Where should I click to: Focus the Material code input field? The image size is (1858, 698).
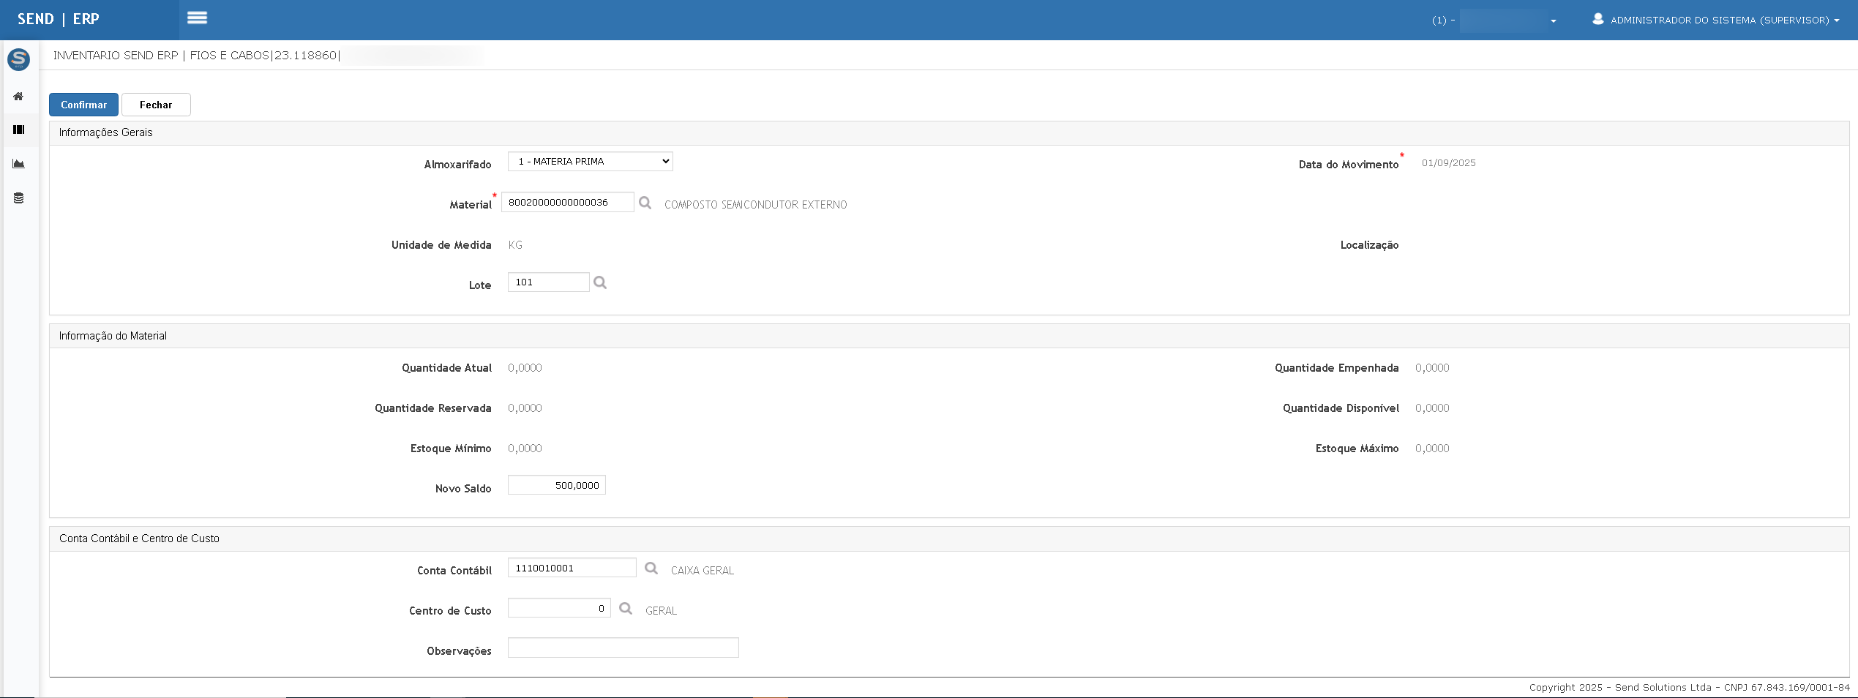point(567,203)
